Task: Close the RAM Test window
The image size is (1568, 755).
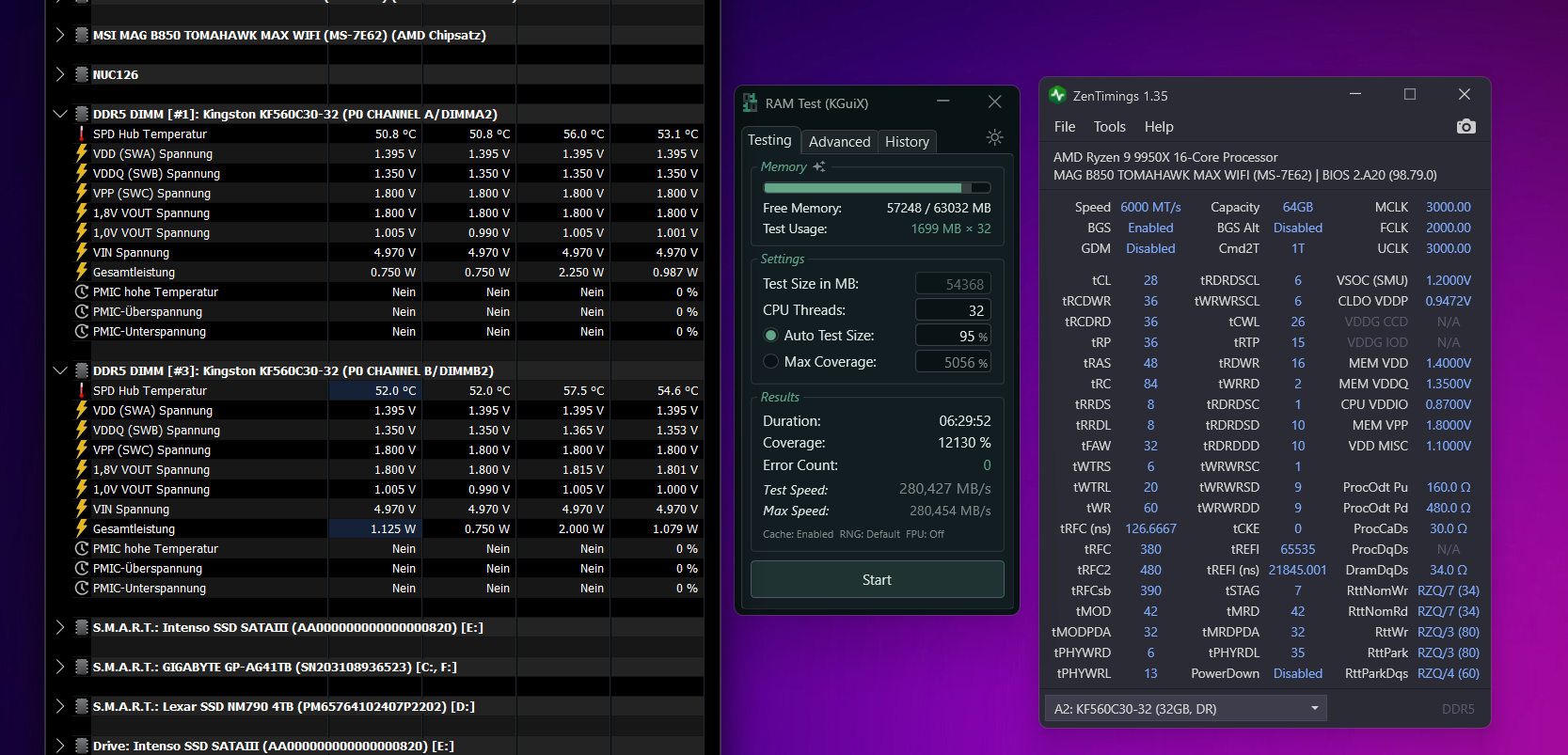Action: (x=994, y=102)
